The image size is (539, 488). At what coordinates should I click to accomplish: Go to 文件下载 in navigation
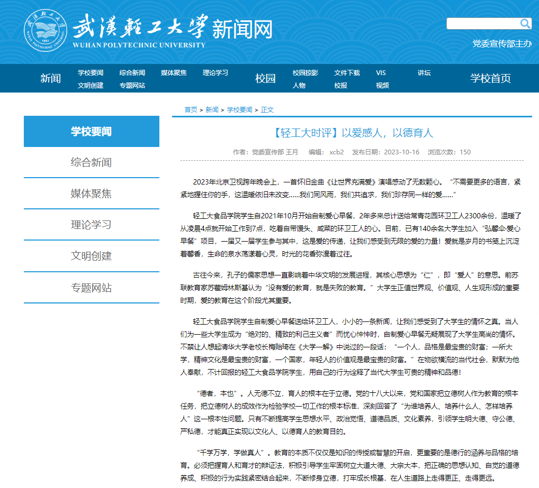347,73
